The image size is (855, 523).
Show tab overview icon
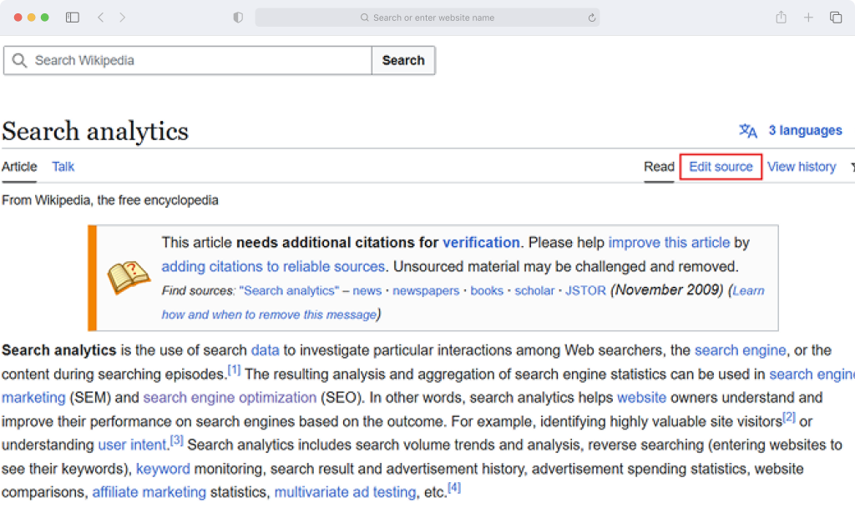point(835,18)
